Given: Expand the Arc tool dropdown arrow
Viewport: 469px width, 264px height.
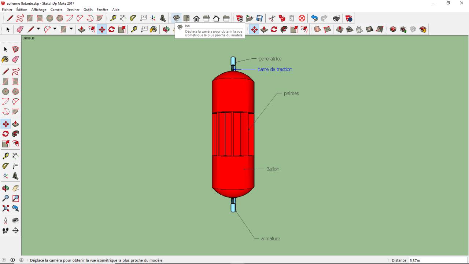Looking at the screenshot, I should tap(55, 29).
